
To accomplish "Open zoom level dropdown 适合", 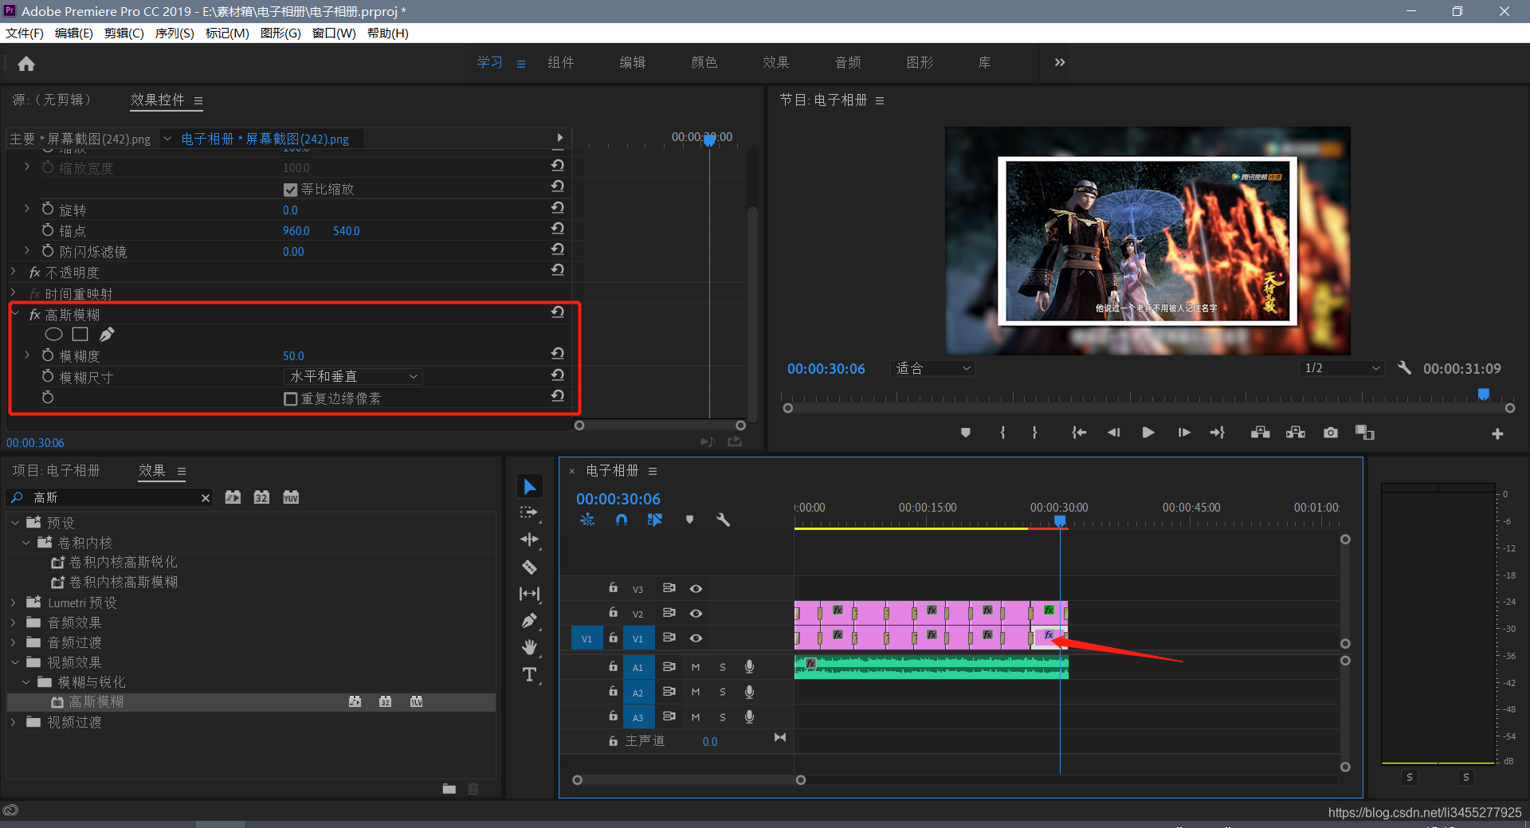I will 932,368.
